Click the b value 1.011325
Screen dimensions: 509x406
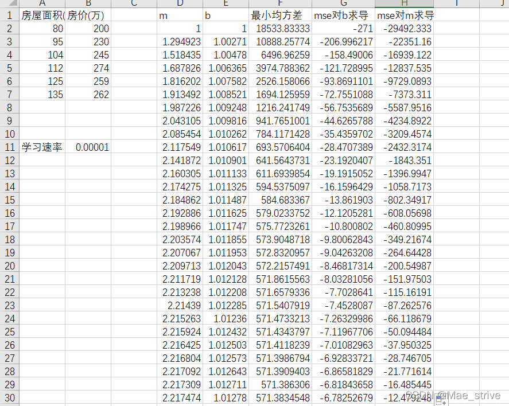[226, 187]
